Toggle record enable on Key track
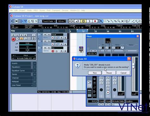Image resolution: width=150 pixels, height=116 pixels. (53, 51)
